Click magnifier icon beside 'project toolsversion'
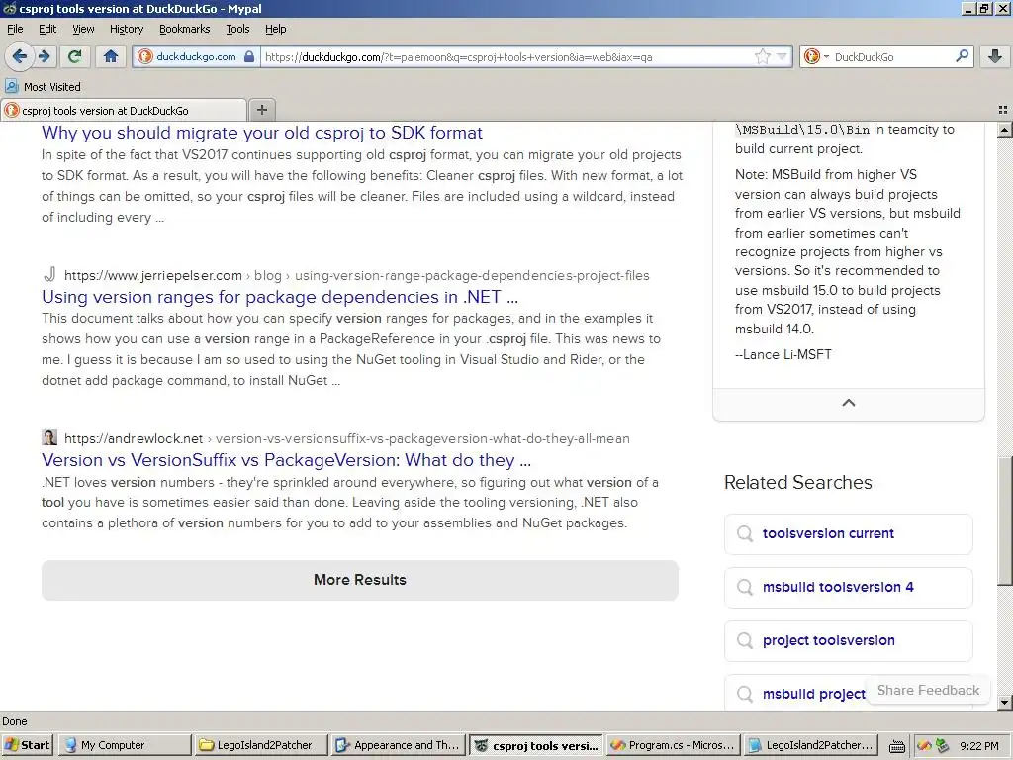Screen dimensions: 1013x760 [745, 640]
